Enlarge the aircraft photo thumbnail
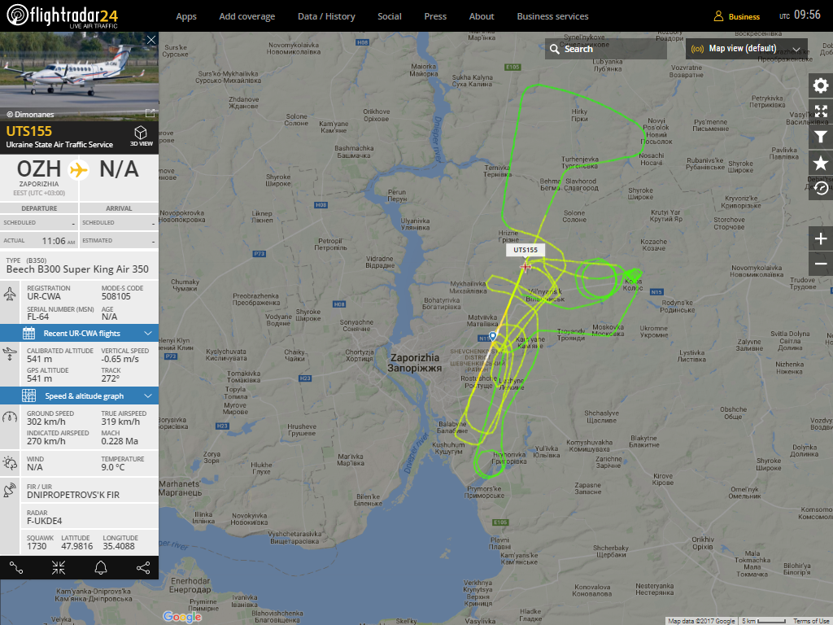This screenshot has height=625, width=833. pos(150,112)
